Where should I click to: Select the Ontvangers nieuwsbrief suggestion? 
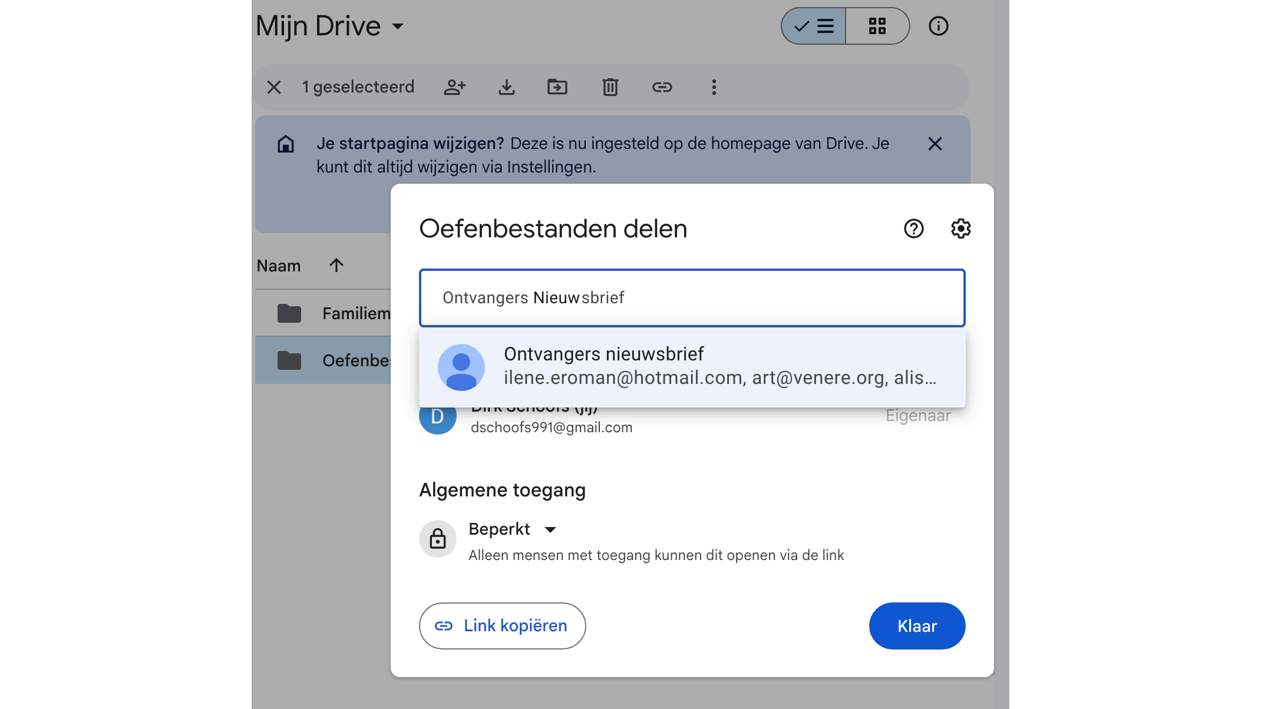click(x=692, y=366)
